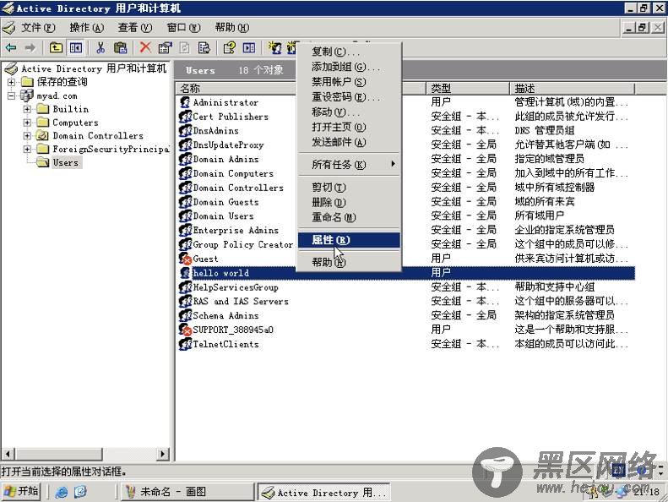Switch to 未命名 - 画图 taskbar button
This screenshot has height=502, width=668.
pyautogui.click(x=186, y=492)
